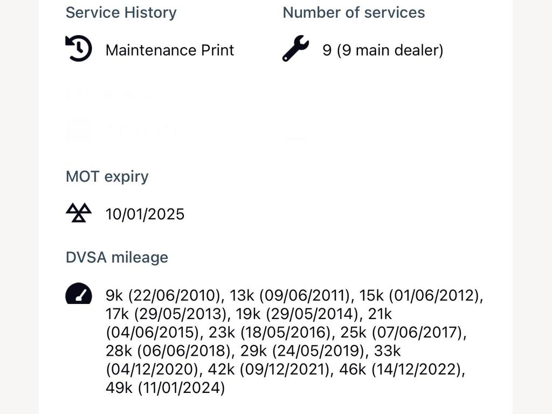
Task: Click the Number of services heading
Action: tap(354, 13)
